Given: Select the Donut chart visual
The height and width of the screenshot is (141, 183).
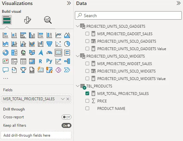Looking at the screenshot, I should click(x=6, y=53).
